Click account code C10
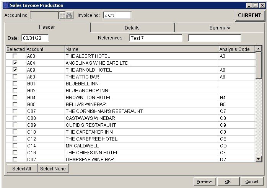 pos(31,132)
